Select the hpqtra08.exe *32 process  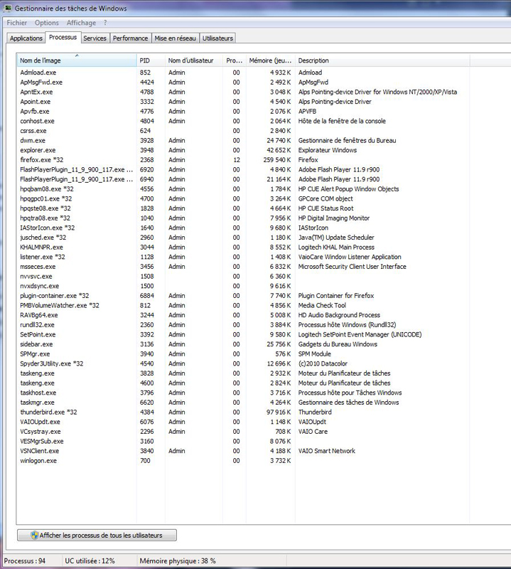coord(244,218)
